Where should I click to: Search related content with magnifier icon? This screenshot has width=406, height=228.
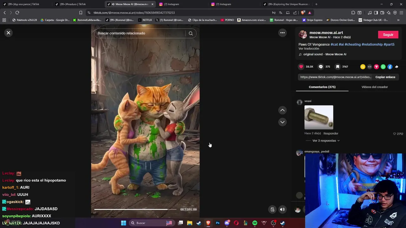point(191,33)
